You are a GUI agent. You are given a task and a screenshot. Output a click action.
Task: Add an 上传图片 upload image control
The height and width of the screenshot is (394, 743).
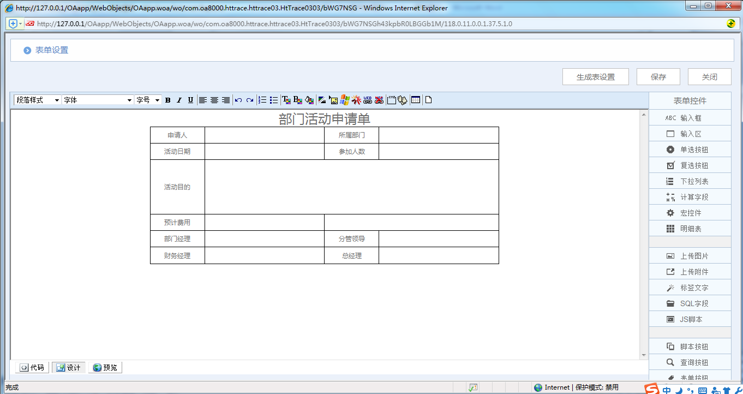click(690, 256)
